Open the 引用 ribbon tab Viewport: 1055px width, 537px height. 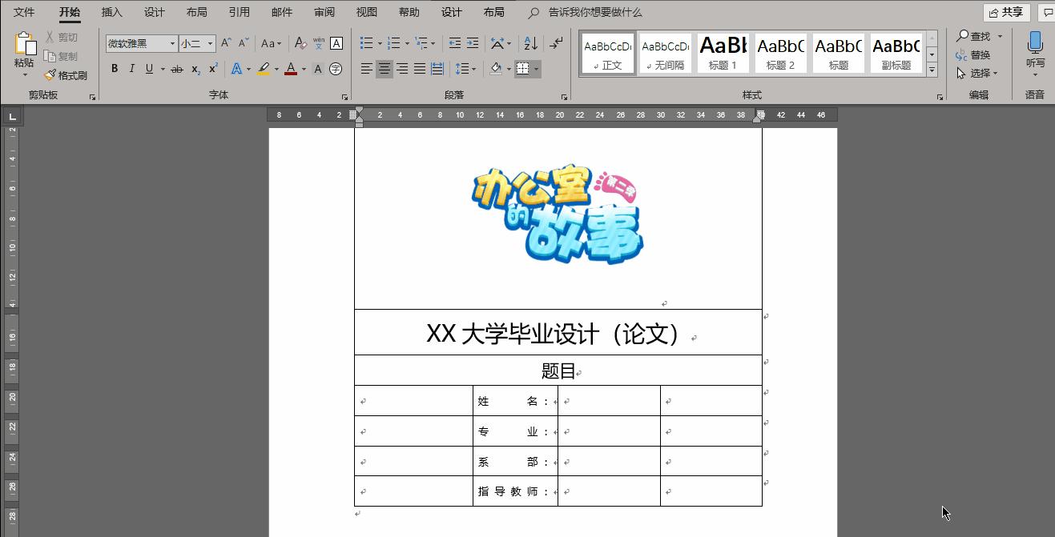pos(238,12)
